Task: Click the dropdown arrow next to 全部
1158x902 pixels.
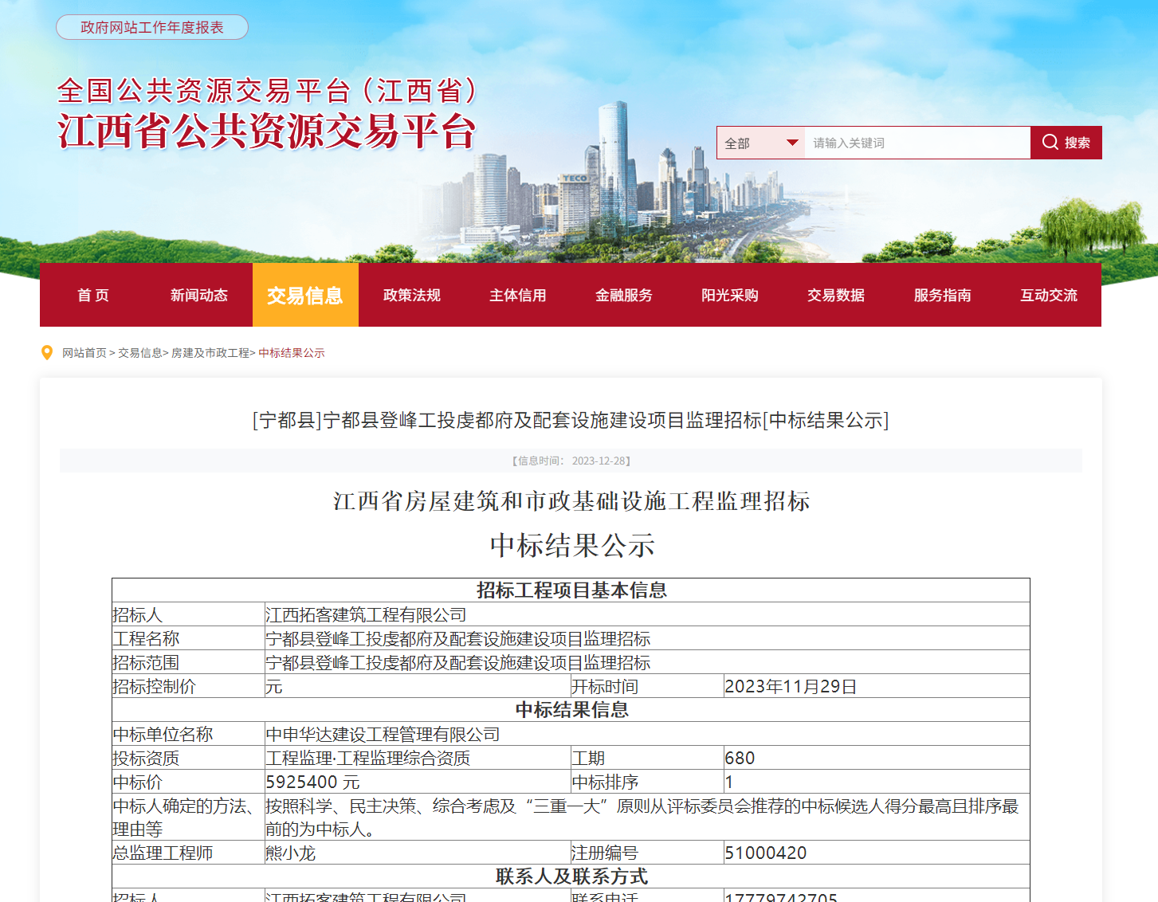Action: click(x=792, y=142)
